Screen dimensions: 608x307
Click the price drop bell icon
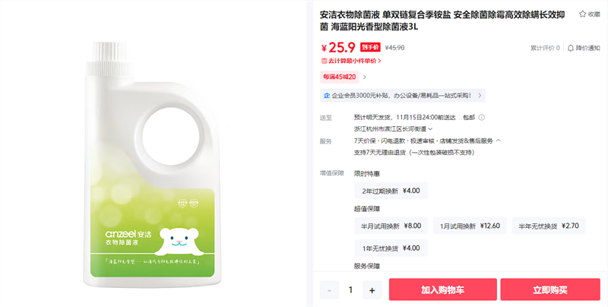point(571,48)
